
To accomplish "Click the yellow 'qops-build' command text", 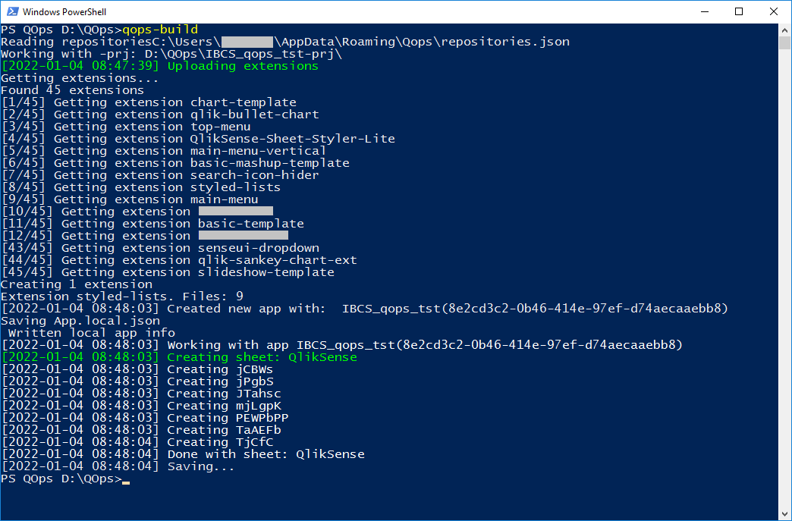I will pyautogui.click(x=160, y=30).
